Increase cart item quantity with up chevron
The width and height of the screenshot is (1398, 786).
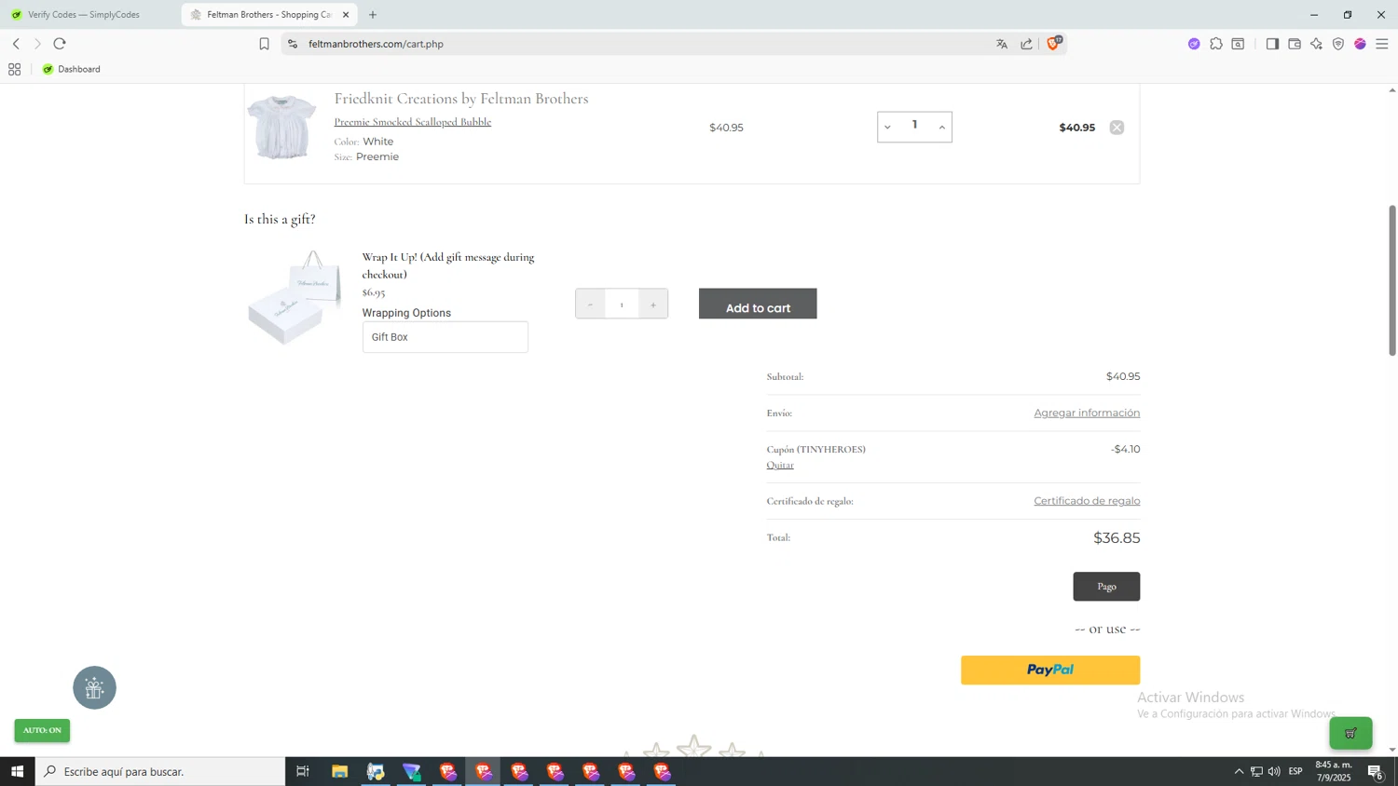[x=942, y=128]
